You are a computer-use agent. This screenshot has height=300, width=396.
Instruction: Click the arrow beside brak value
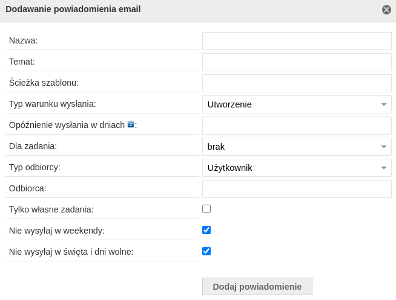click(384, 147)
